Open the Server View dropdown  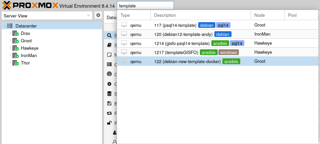(46, 16)
